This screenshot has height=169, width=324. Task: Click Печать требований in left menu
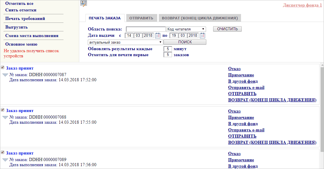tap(25, 19)
